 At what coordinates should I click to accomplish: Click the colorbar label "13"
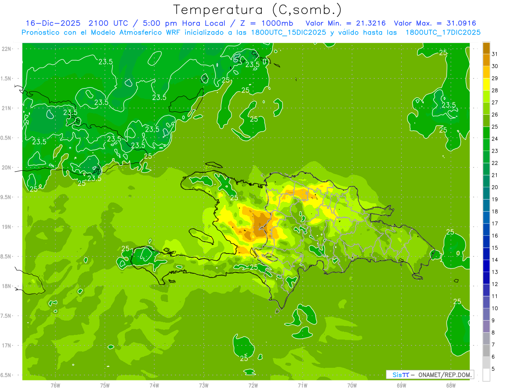coord(495,272)
